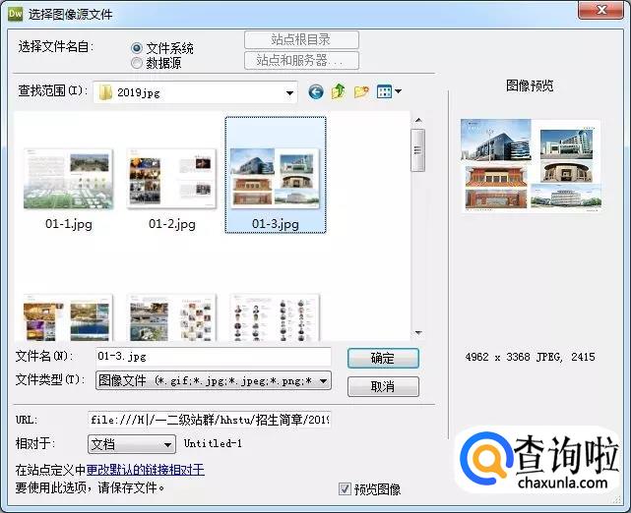Open the 更改默认的链接相对于 link
631x513 pixels.
(x=146, y=470)
